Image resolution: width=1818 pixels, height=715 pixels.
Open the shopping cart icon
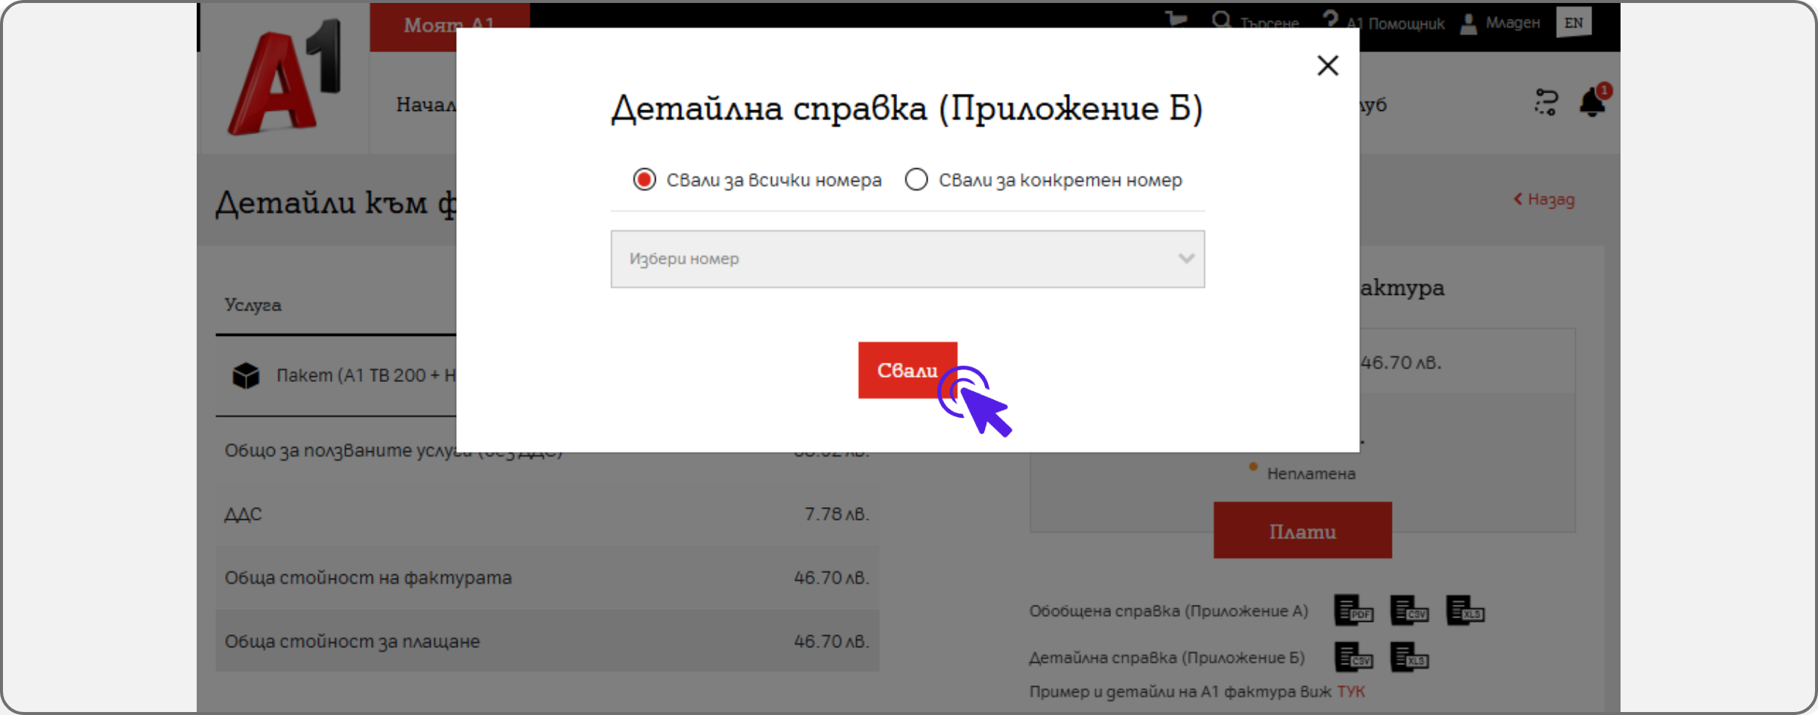click(1176, 19)
